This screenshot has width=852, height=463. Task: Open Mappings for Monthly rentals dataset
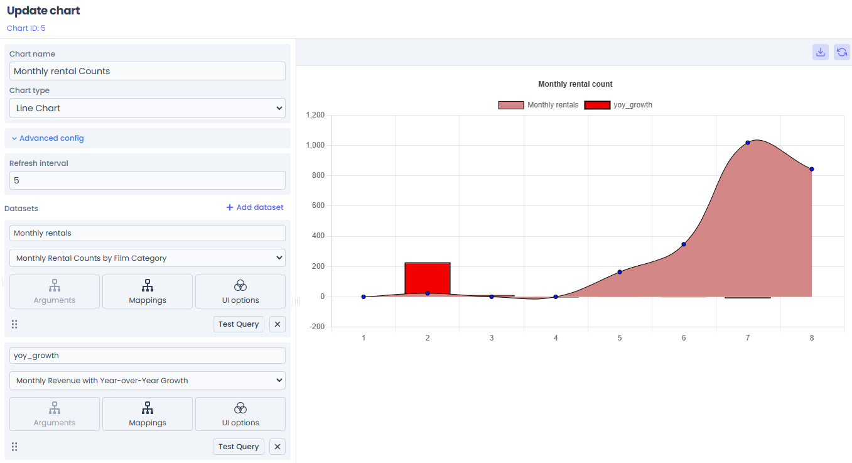pyautogui.click(x=148, y=291)
